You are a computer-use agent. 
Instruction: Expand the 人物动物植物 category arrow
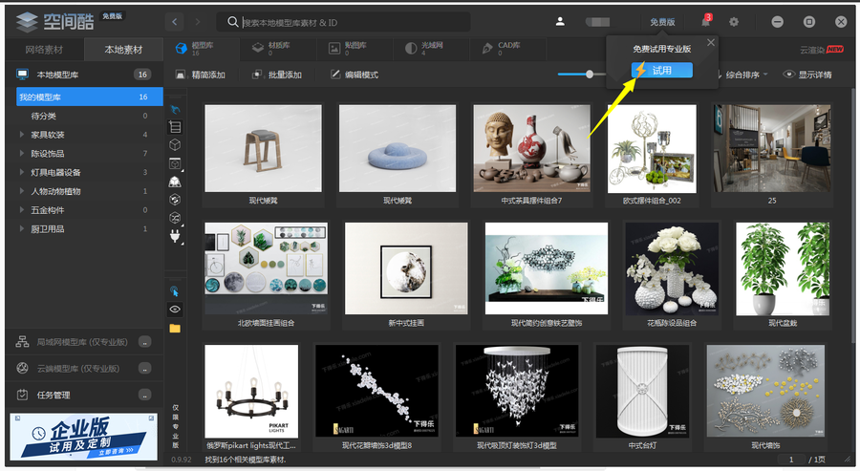click(21, 191)
